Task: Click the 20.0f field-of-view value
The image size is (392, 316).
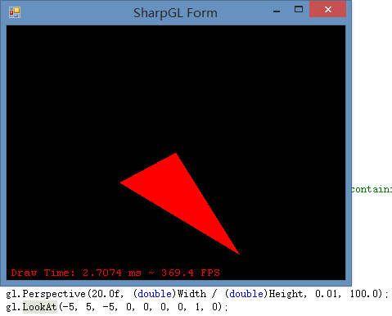Action: click(106, 294)
